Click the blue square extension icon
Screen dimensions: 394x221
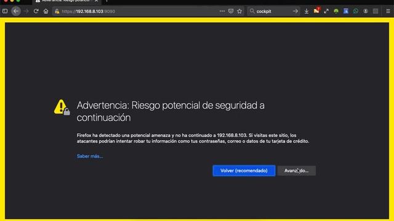pos(346,11)
